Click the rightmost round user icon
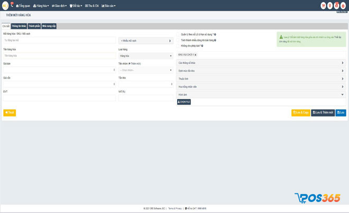The image size is (349, 213). click(343, 6)
